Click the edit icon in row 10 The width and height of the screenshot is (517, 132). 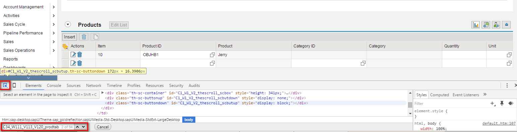click(73, 54)
